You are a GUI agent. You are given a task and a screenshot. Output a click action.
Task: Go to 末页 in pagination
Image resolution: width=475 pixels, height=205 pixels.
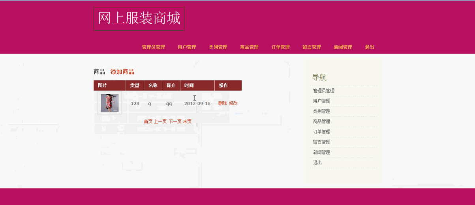click(187, 121)
